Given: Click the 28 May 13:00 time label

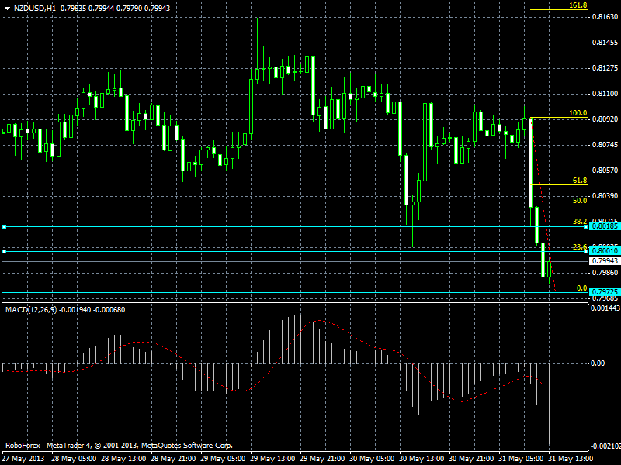Looking at the screenshot, I should point(123,459).
